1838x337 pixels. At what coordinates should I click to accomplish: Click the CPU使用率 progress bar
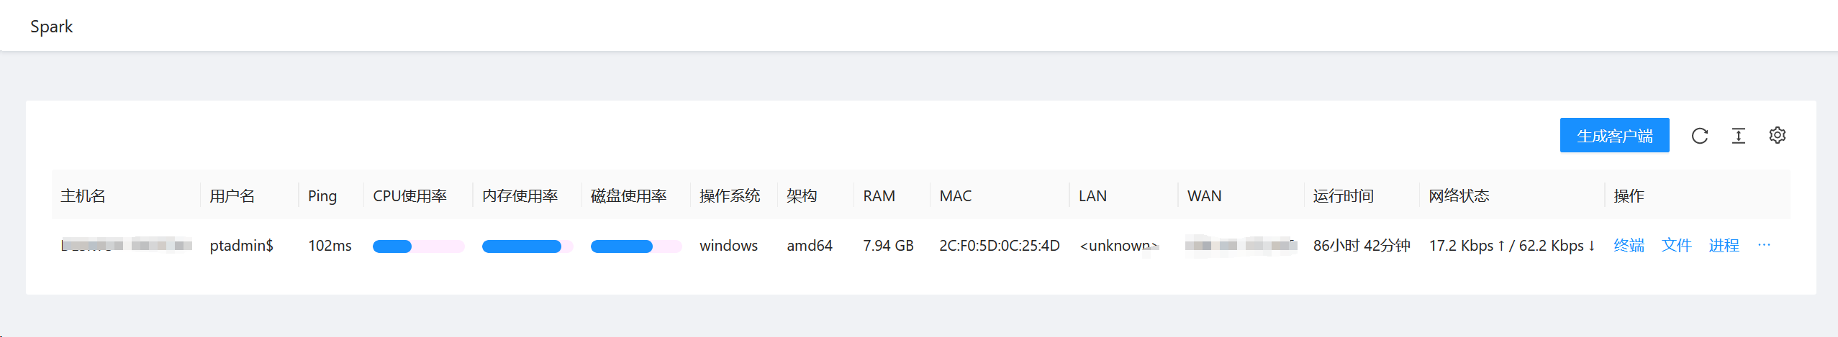[x=418, y=246]
